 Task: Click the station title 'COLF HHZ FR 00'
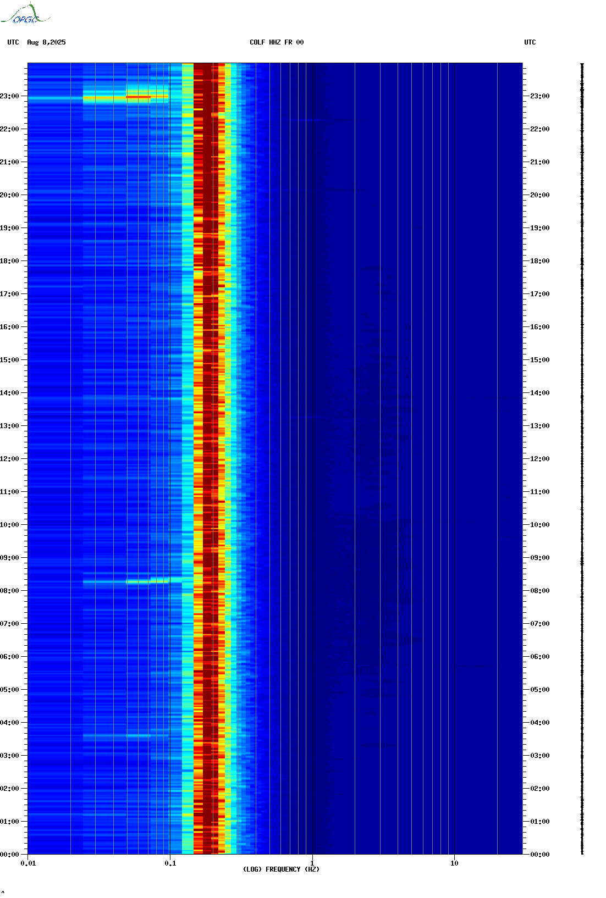(277, 42)
